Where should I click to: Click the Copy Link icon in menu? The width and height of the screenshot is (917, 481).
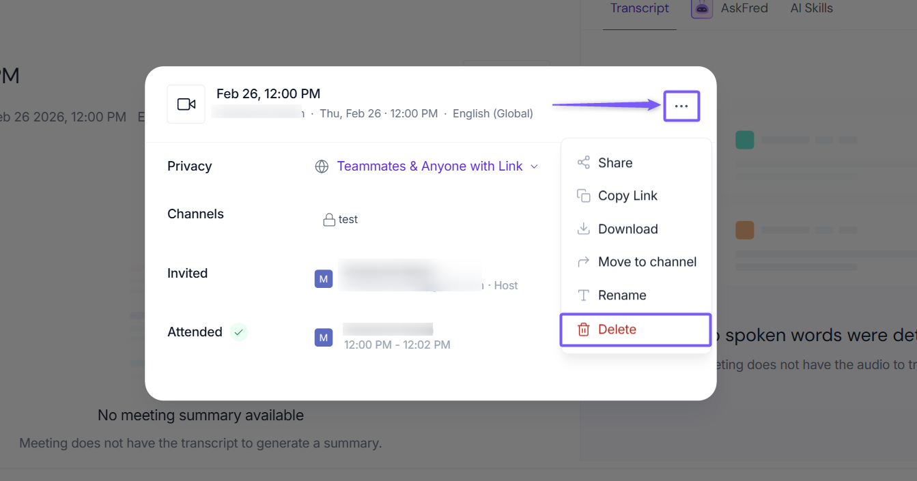click(583, 196)
